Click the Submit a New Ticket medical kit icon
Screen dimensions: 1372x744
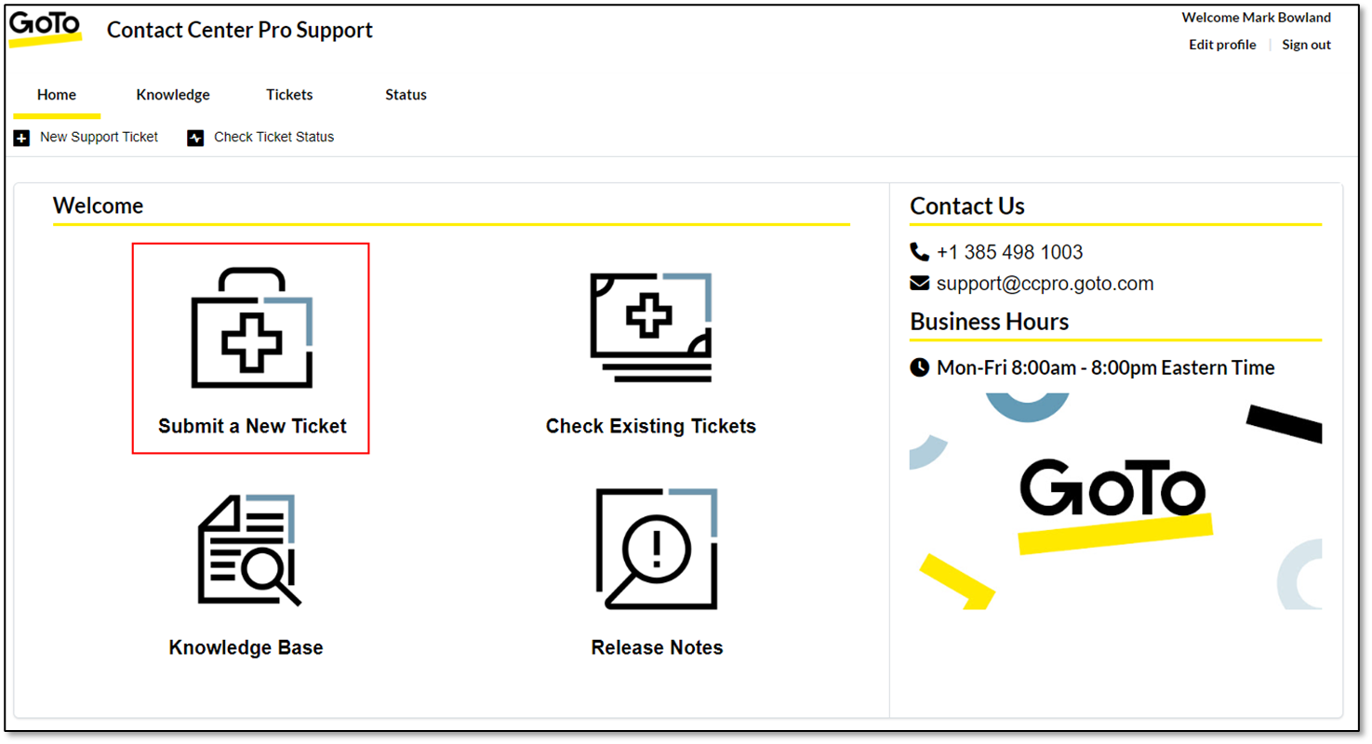pyautogui.click(x=251, y=327)
